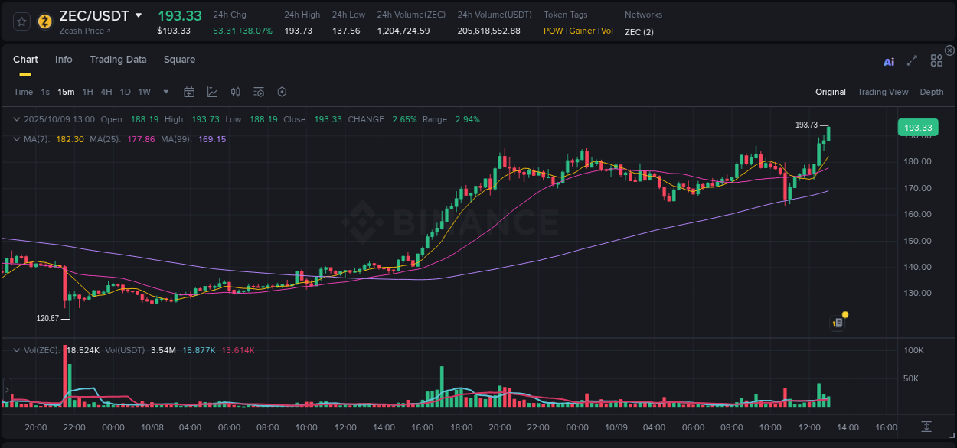Viewport: 957px width, 448px height.
Task: Expand chart fullscreen with diagonal arrows icon
Action: tap(911, 62)
